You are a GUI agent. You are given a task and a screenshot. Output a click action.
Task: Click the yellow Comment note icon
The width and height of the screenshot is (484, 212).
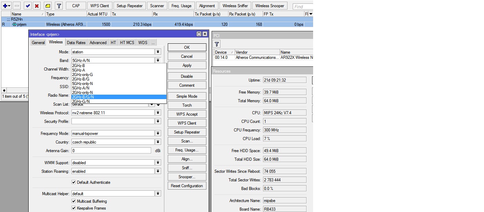[48, 6]
